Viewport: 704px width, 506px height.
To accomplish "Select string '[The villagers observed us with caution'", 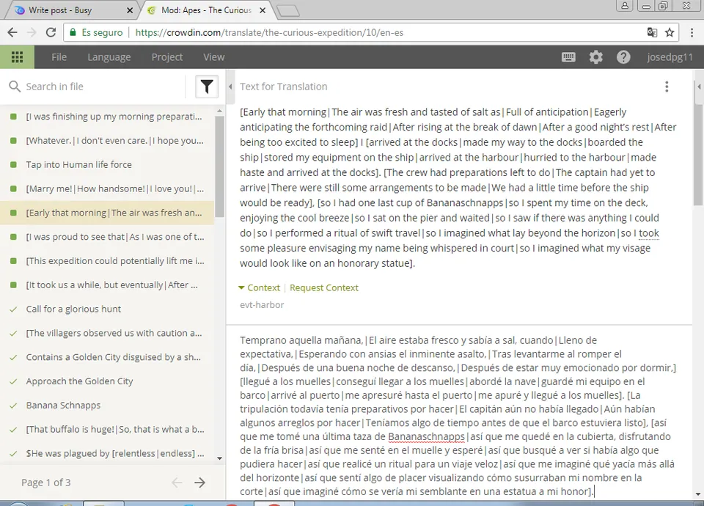I will point(107,333).
